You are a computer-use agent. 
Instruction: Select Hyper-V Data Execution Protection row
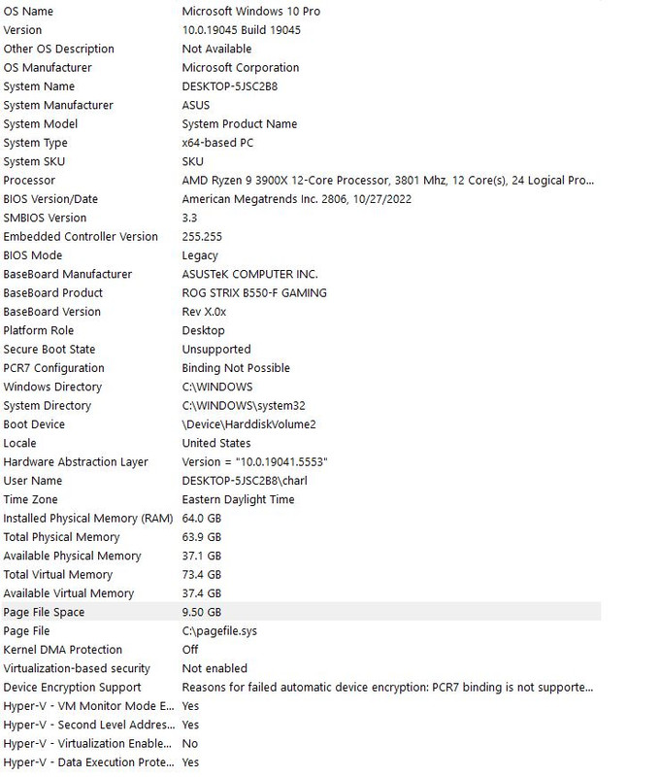[301, 763]
